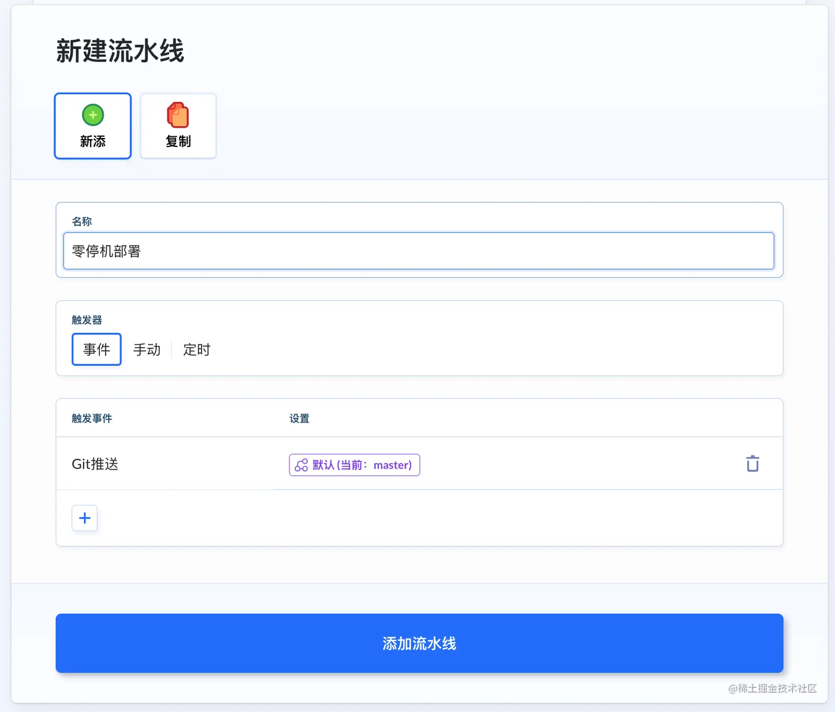Delete the Git推送 trigger event with trash icon
This screenshot has width=835, height=712.
[x=753, y=464]
